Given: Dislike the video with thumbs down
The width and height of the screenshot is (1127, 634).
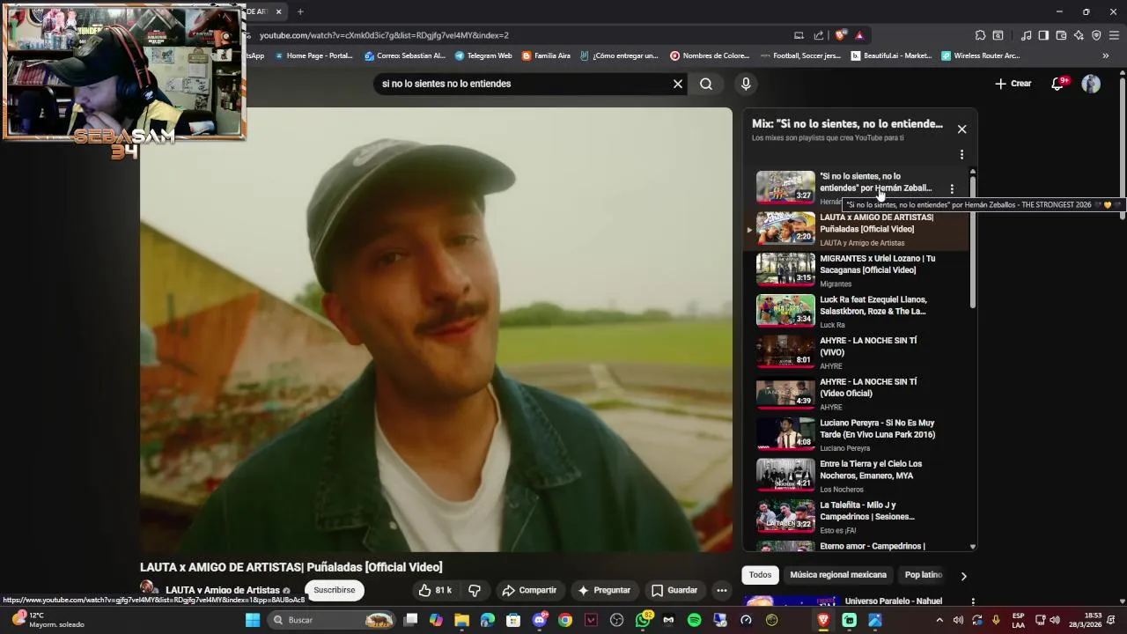Looking at the screenshot, I should (x=475, y=590).
